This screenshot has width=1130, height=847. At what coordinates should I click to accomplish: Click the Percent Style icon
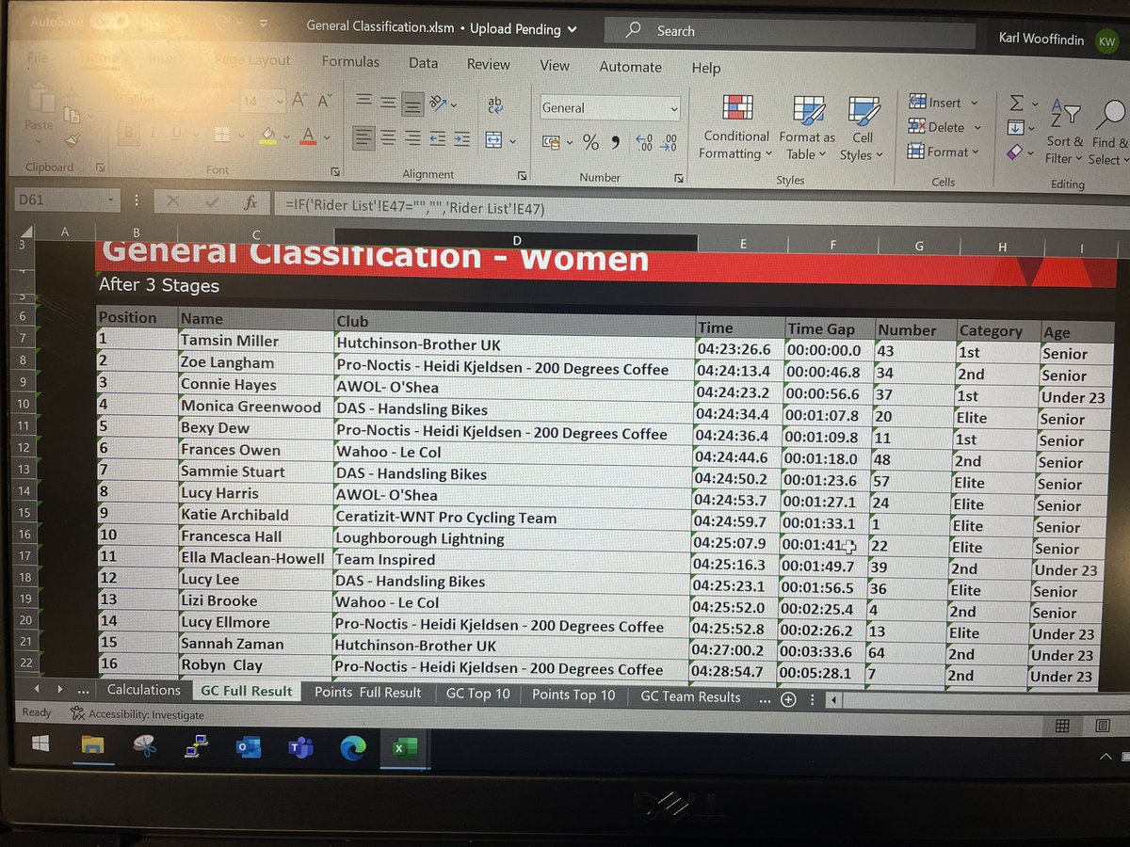(590, 143)
